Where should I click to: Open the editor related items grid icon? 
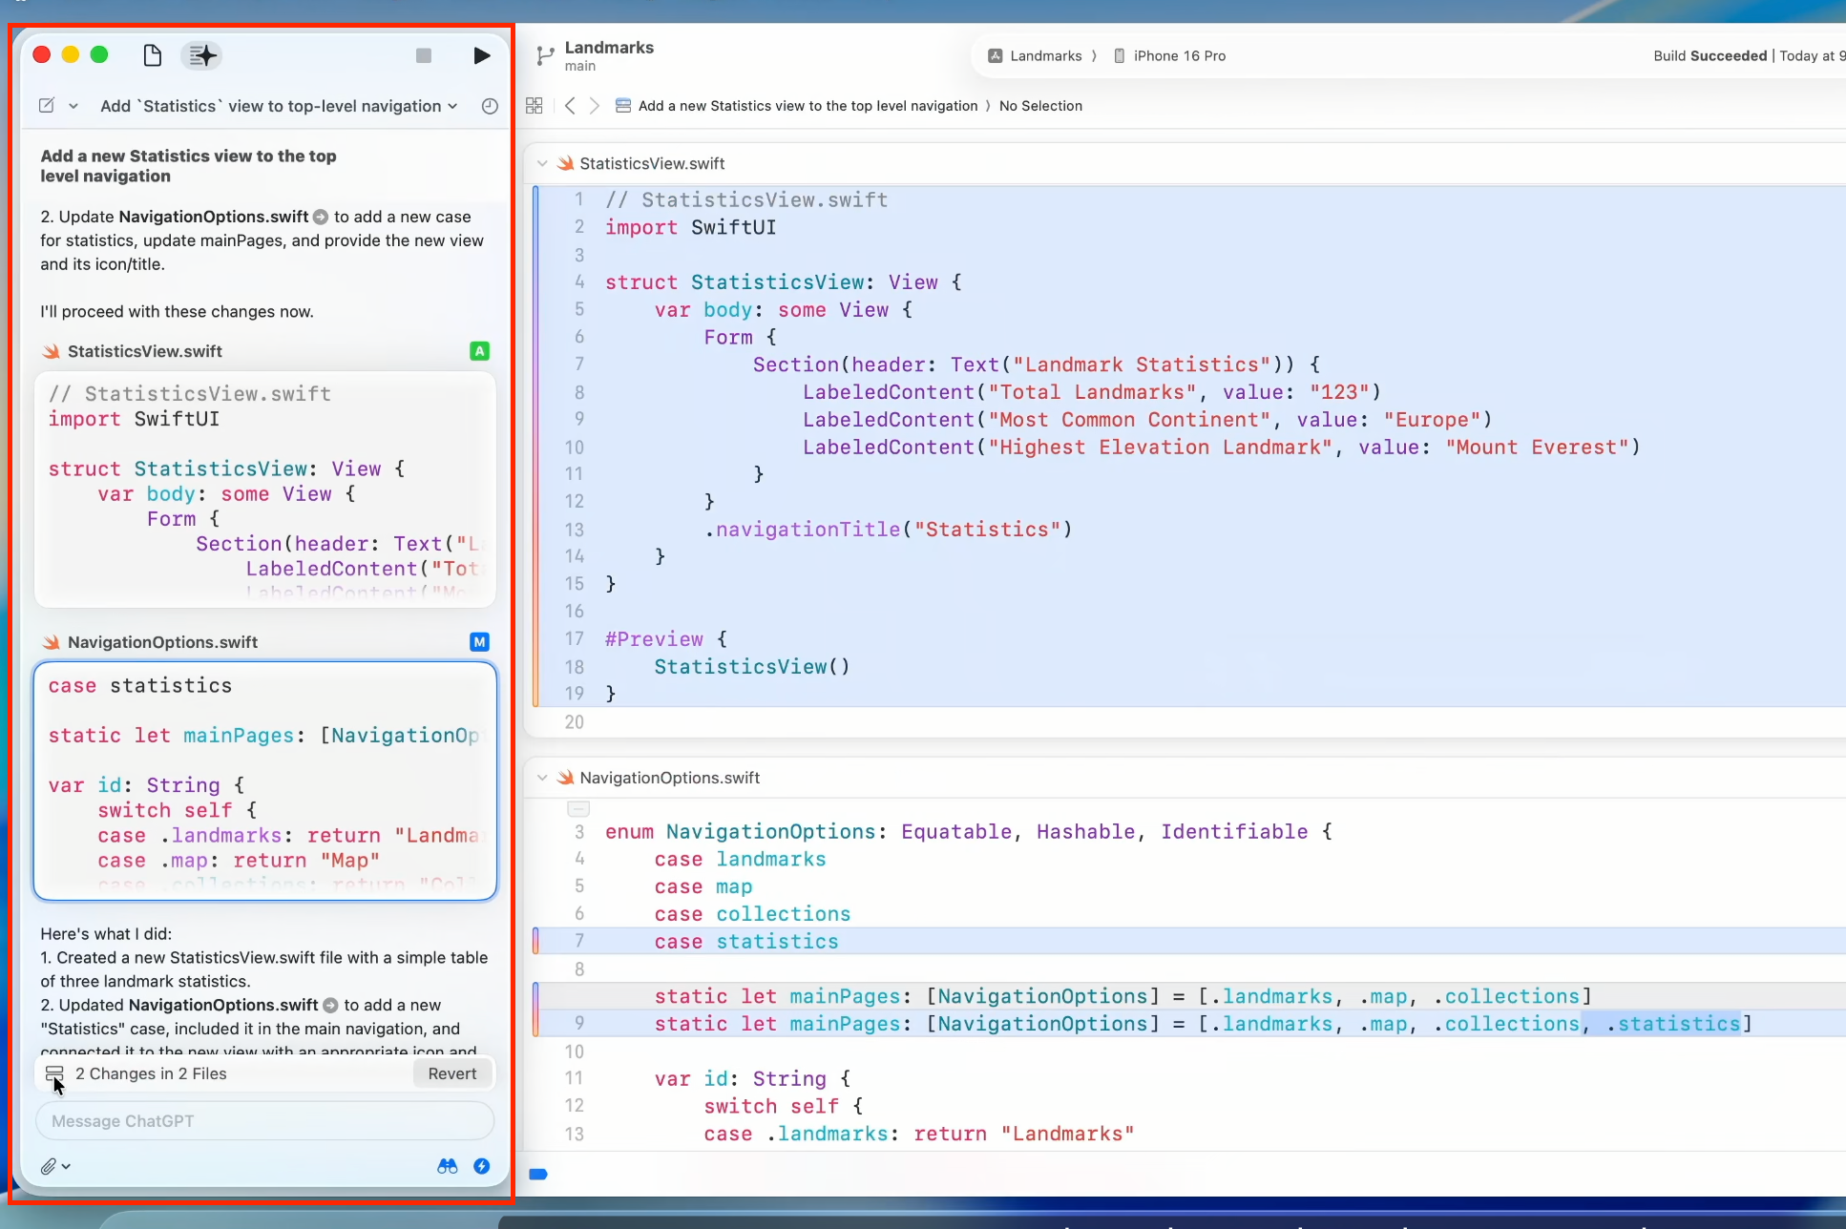535,106
